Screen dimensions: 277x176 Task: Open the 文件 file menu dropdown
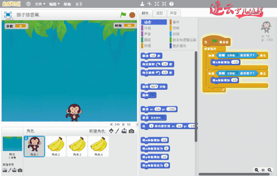point(40,4)
